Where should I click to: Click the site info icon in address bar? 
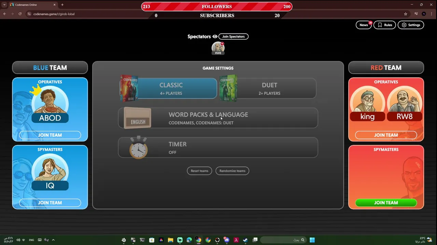click(x=29, y=14)
